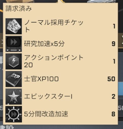Click the 請求済み header text
123x129 pixels.
click(x=19, y=9)
